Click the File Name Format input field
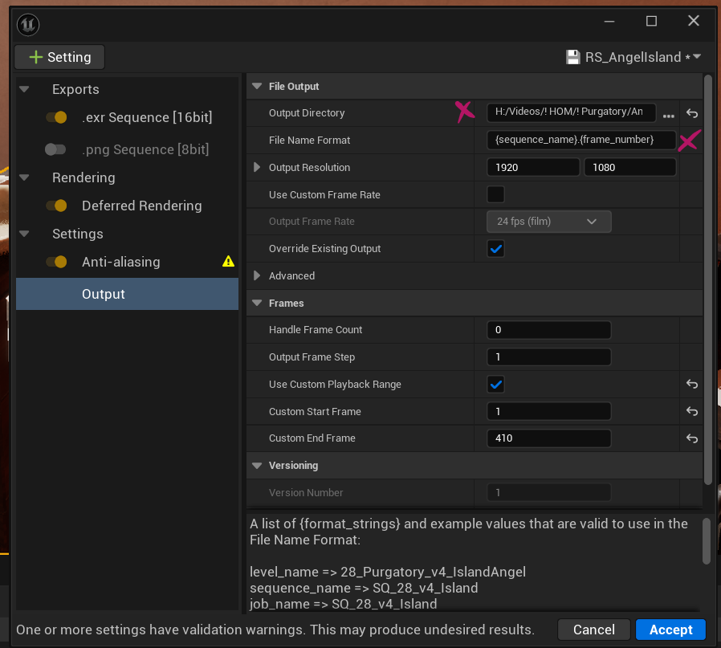 [x=581, y=140]
